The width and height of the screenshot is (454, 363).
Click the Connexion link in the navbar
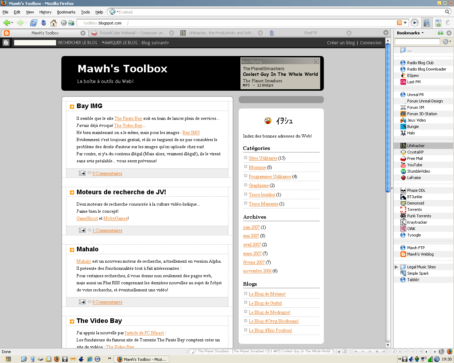point(371,43)
